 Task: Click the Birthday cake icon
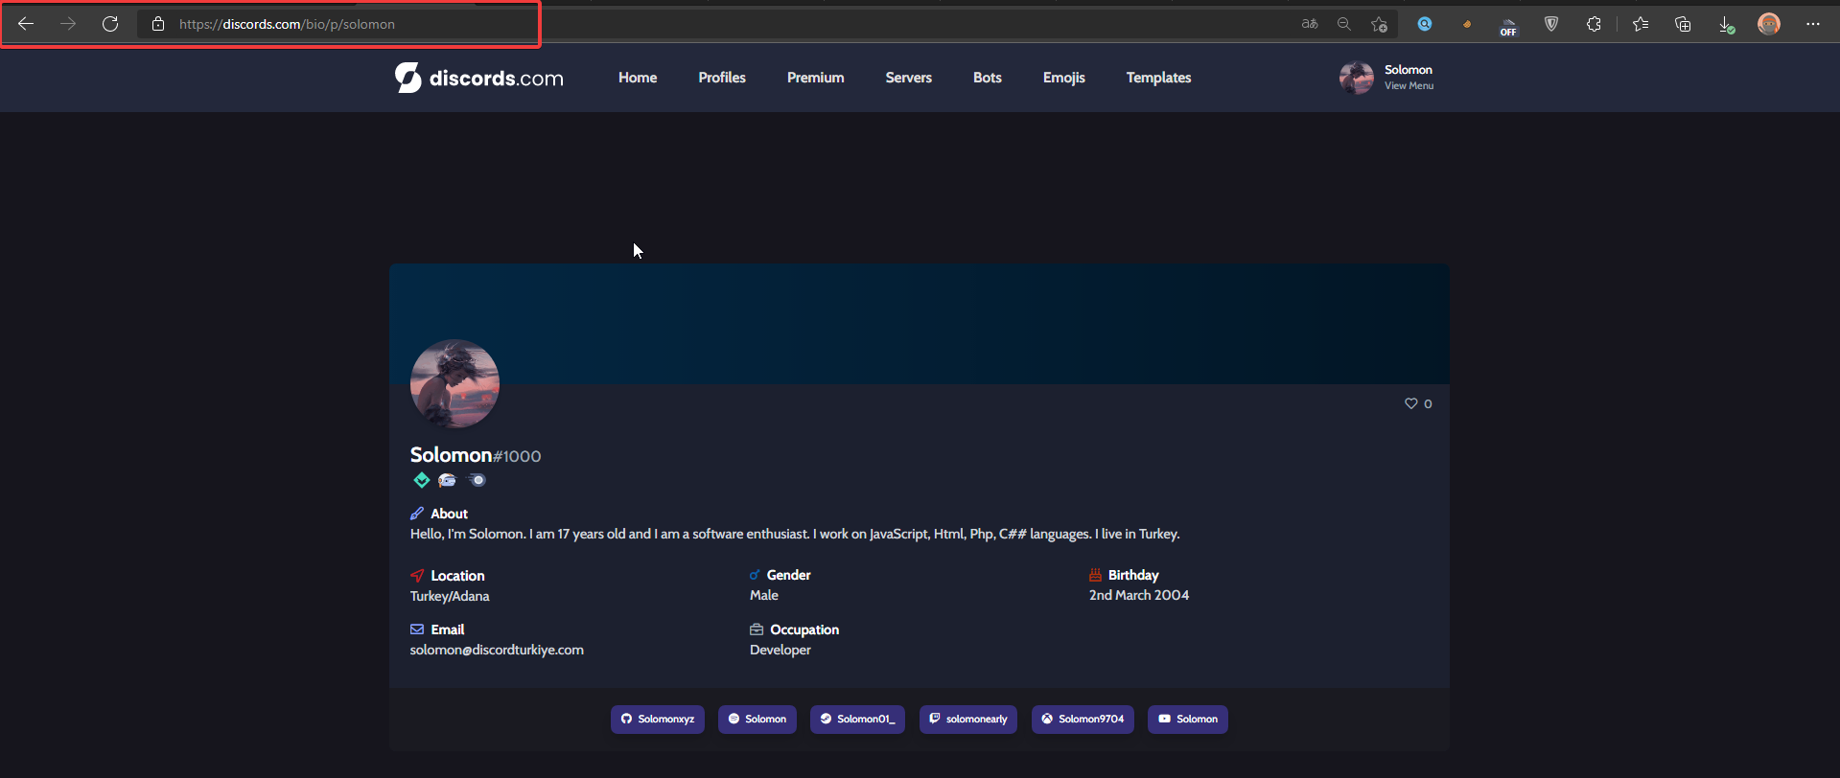pyautogui.click(x=1095, y=575)
